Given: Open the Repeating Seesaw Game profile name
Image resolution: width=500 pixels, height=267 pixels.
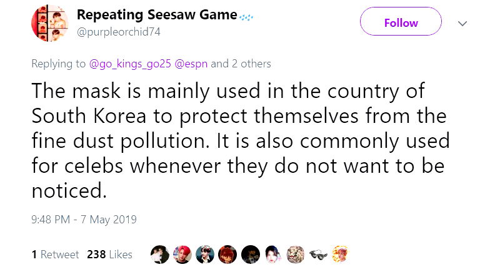Looking at the screenshot, I should pos(157,15).
